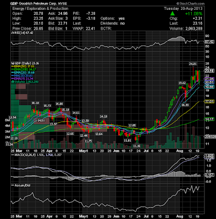Click the volume bars icon in legend
This screenshot has height=219, width=216.
coord(12,82)
